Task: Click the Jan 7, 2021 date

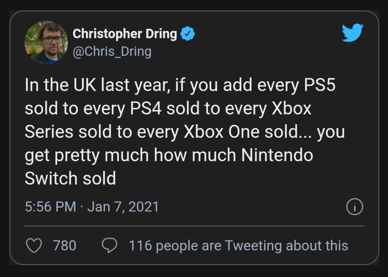Action: pos(123,207)
